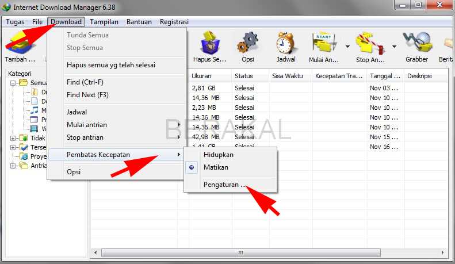Sort by the Status column header
Viewport: 455px width, 264px height.
pos(251,76)
